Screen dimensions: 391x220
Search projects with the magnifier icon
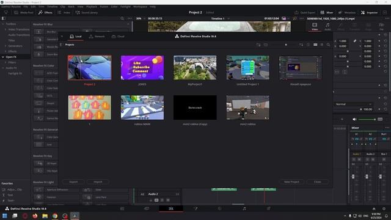(328, 45)
